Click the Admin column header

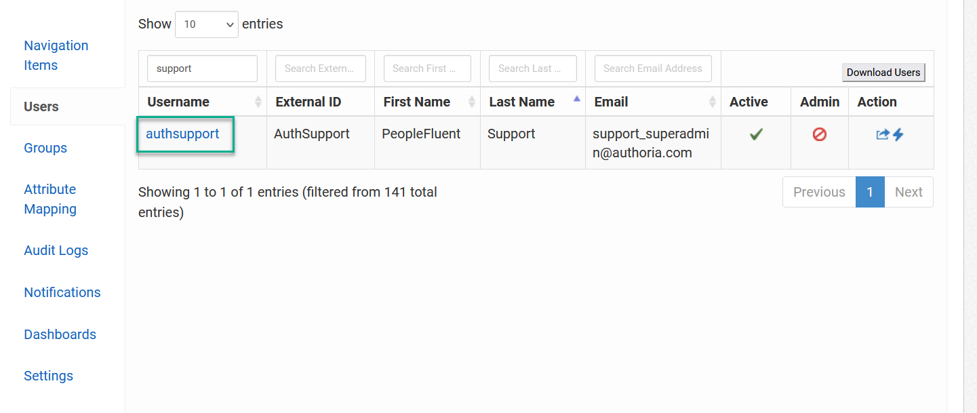tap(820, 102)
